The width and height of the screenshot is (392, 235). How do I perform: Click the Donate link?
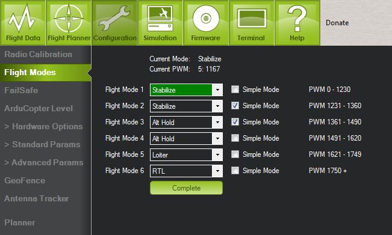[337, 23]
